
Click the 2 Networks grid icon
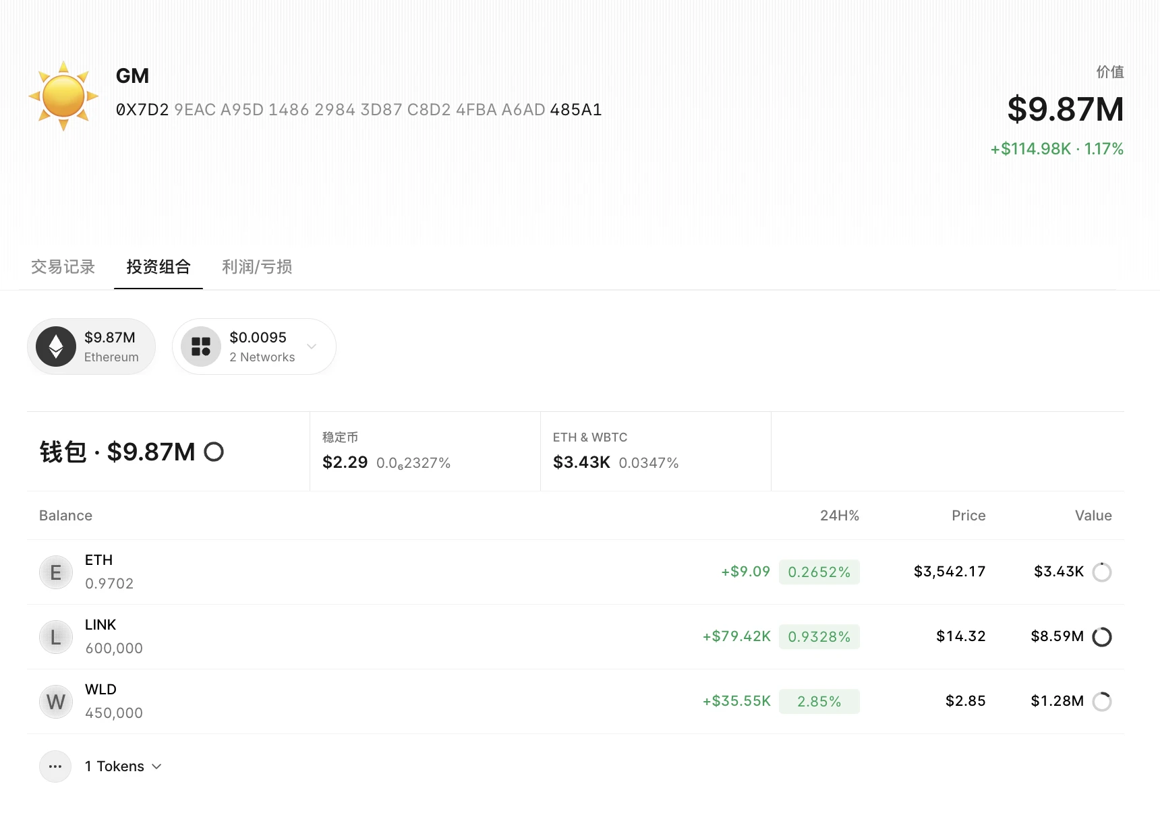tap(201, 347)
